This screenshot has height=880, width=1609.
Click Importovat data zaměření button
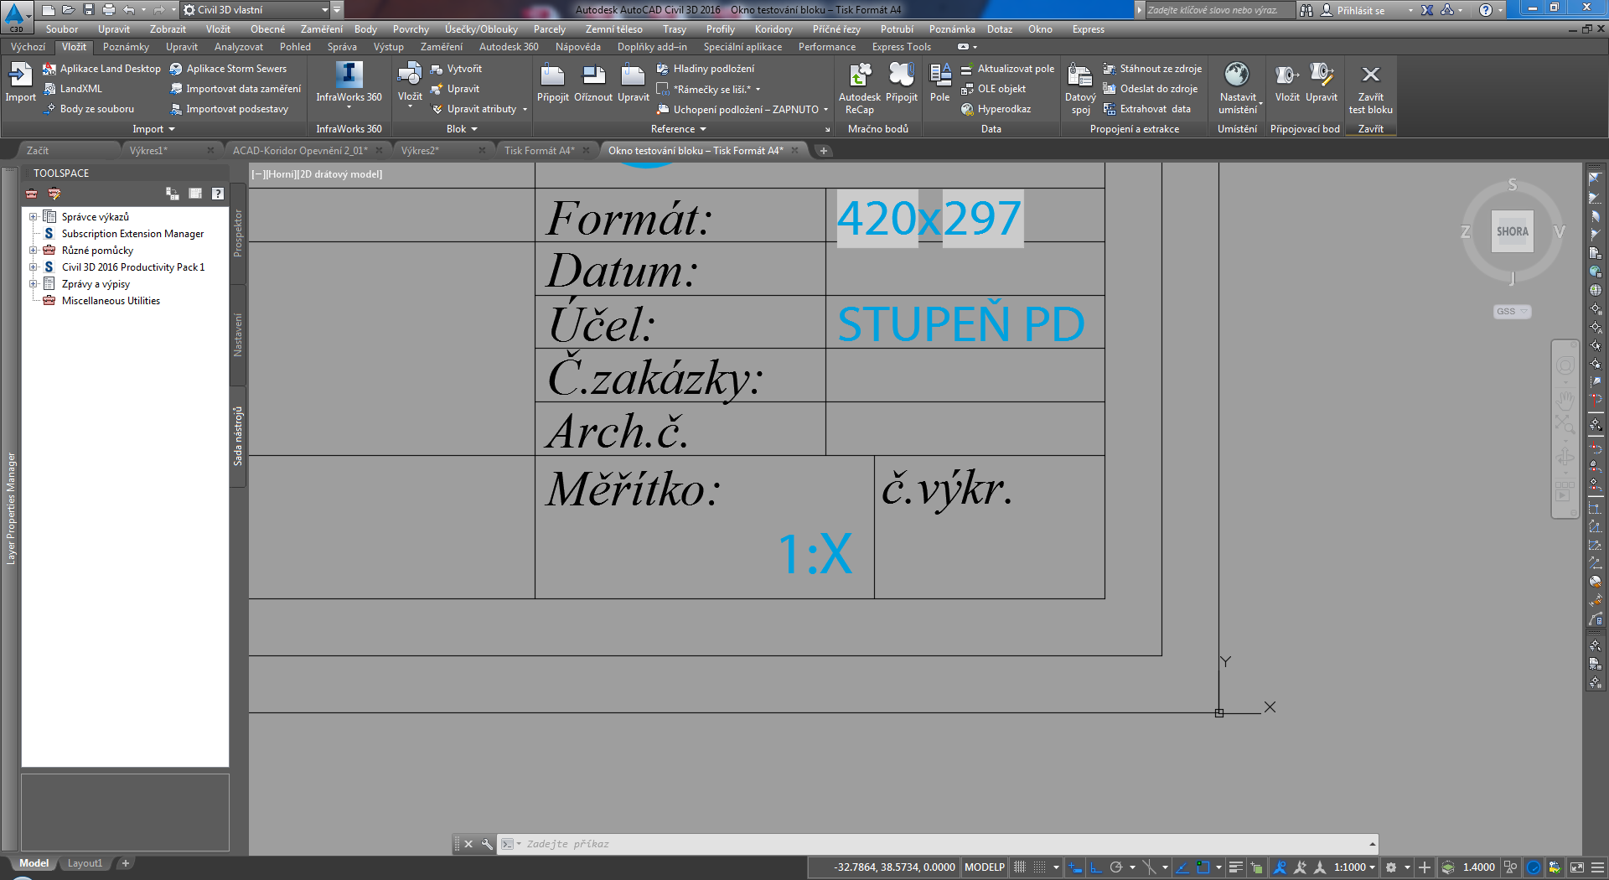(x=235, y=89)
